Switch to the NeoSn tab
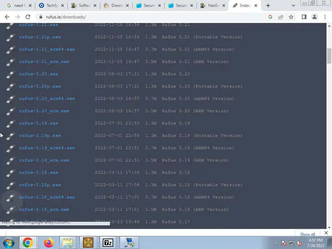Screen dimensions: 332x249 click(x=213, y=6)
